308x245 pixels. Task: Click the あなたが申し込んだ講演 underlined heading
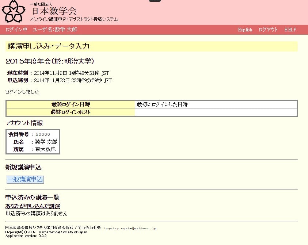[33, 206]
